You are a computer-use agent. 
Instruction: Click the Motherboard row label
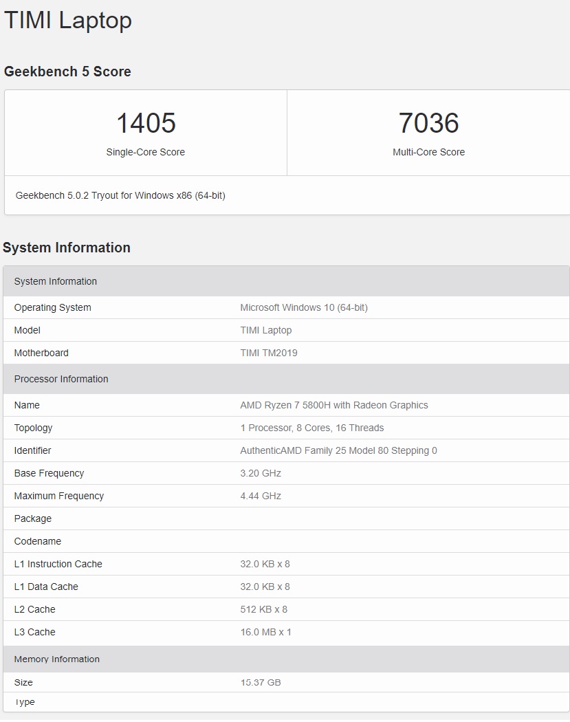tap(41, 353)
